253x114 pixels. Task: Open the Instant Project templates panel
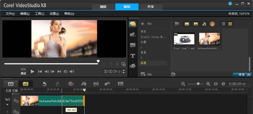(133, 34)
